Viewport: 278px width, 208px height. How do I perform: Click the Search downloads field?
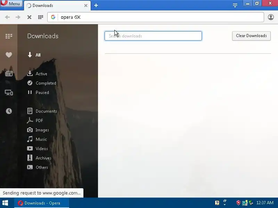153,36
